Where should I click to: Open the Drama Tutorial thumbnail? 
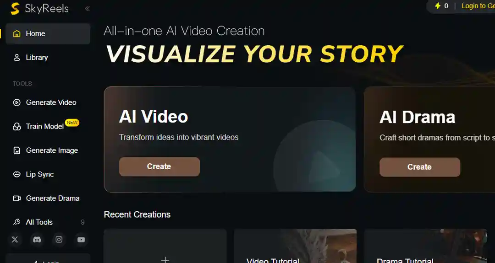click(425, 246)
